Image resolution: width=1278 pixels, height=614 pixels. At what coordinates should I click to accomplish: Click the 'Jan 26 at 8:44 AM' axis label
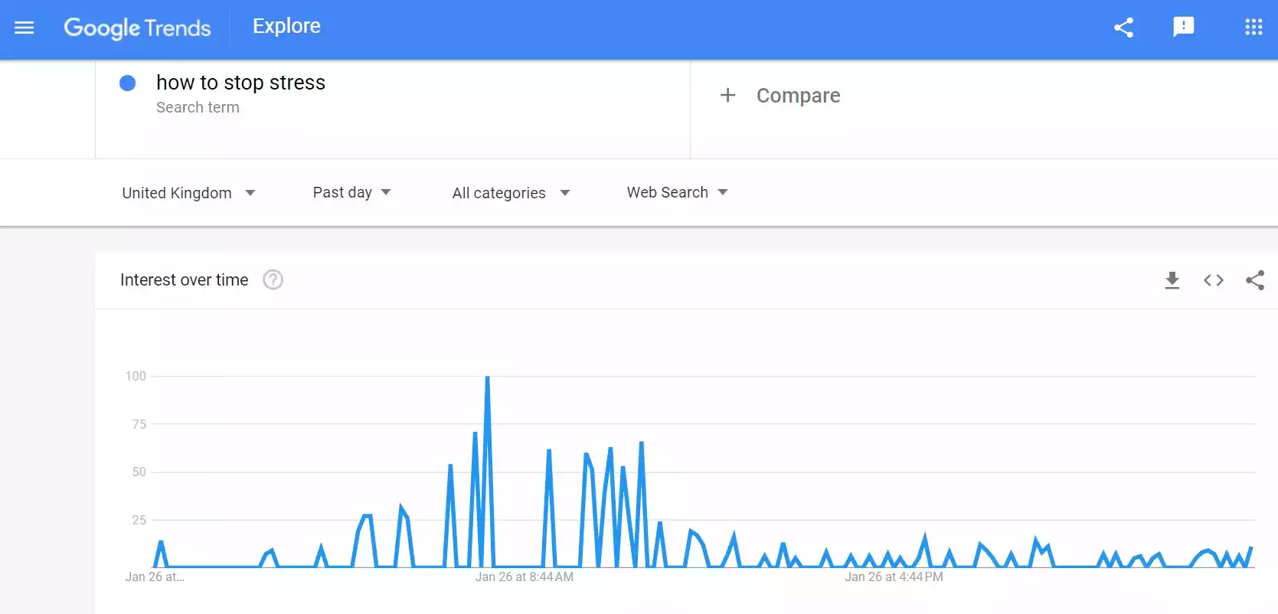tap(524, 577)
